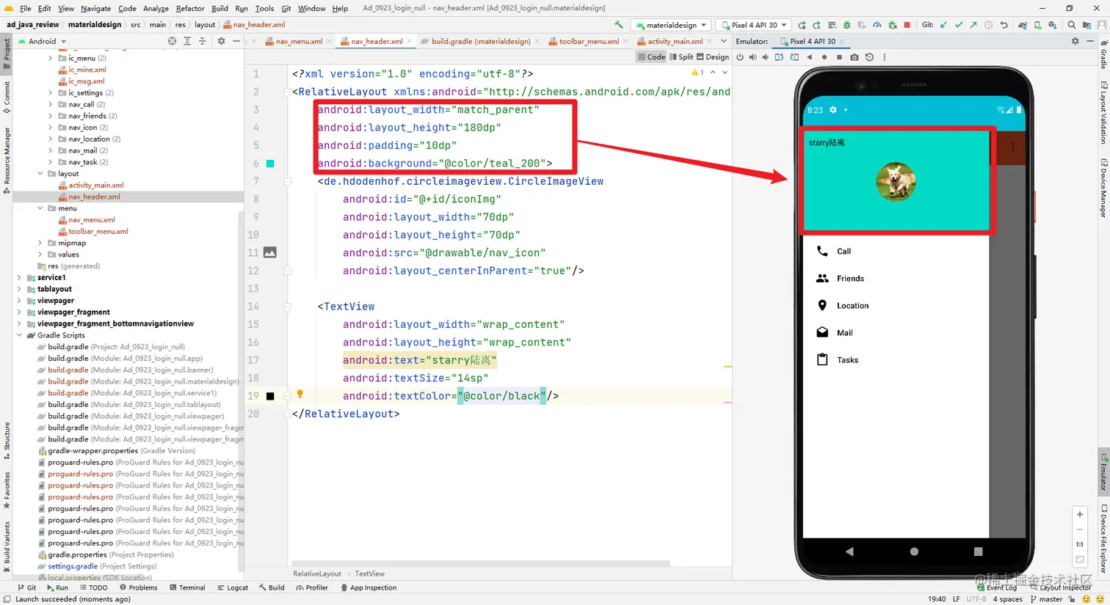The height and width of the screenshot is (605, 1110).
Task: Click Project panel settings gear icon
Action: tap(221, 41)
